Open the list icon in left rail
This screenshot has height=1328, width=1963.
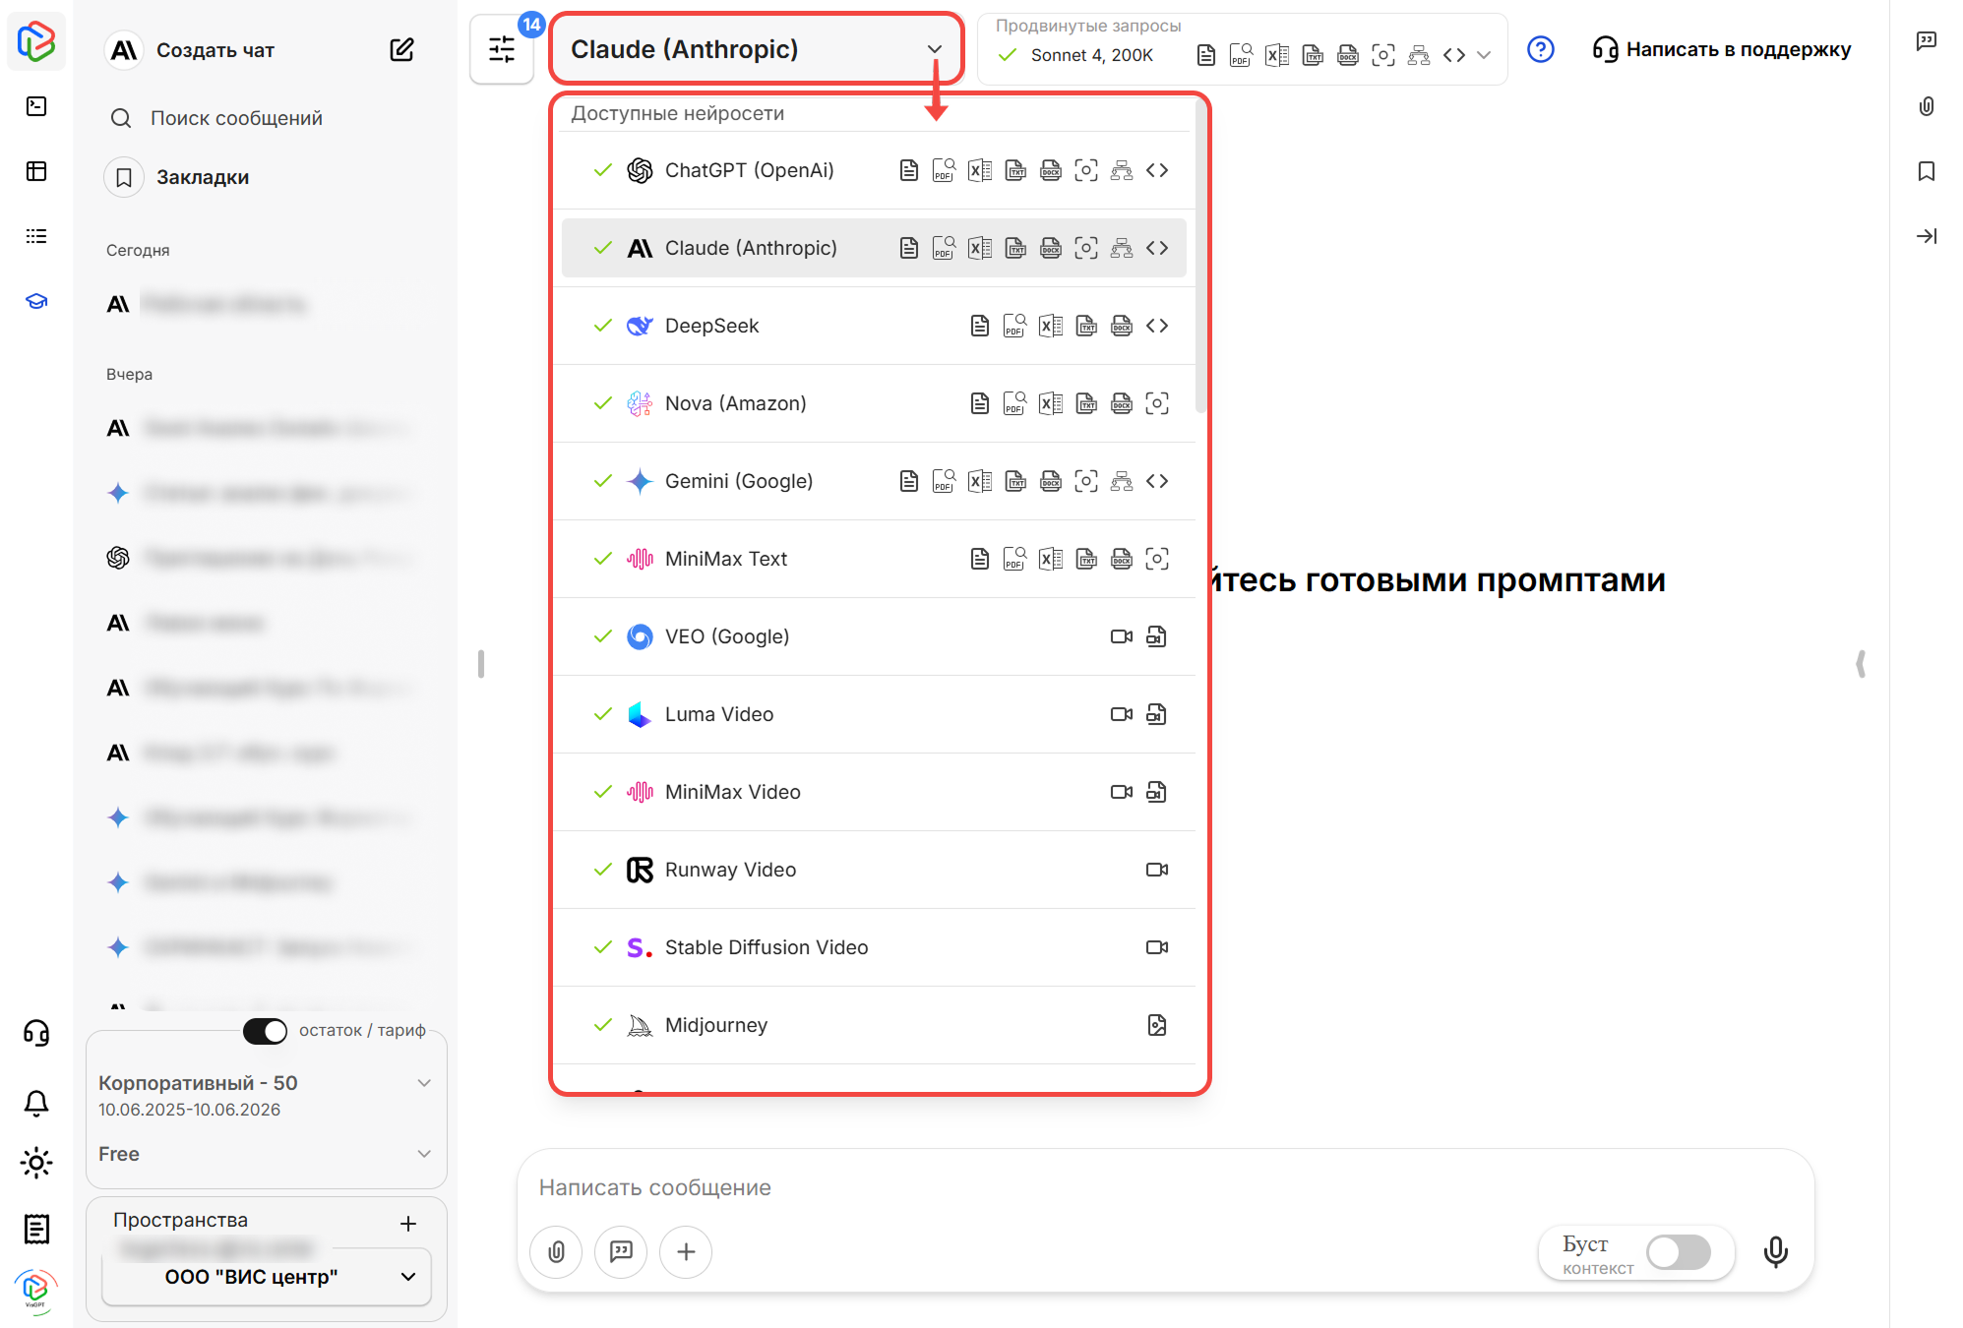tap(36, 236)
